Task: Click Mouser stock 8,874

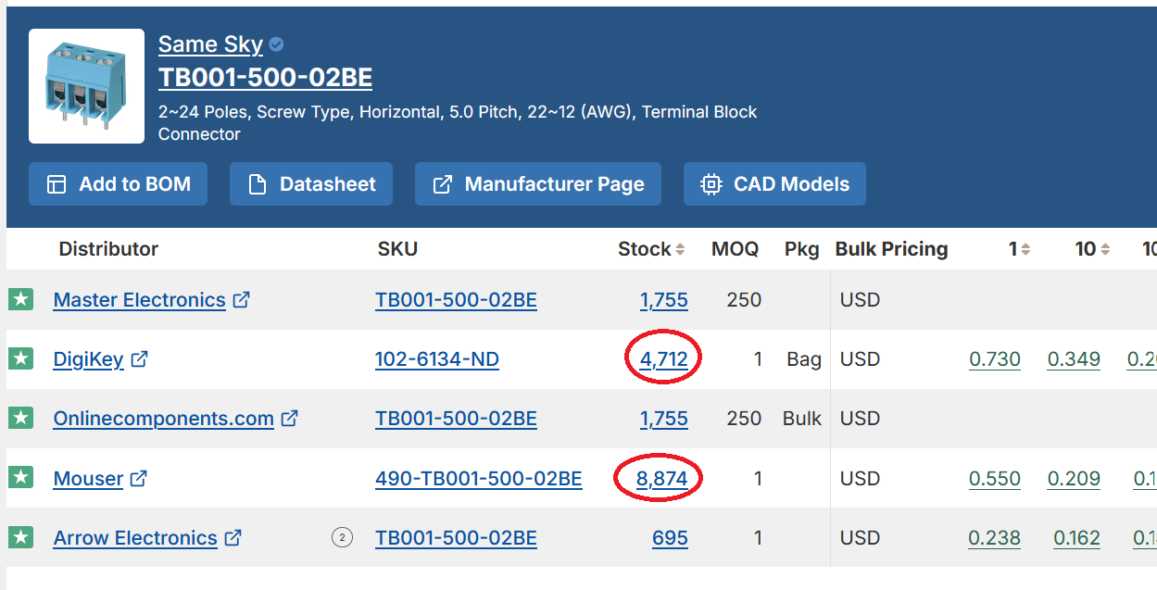Action: pos(662,479)
